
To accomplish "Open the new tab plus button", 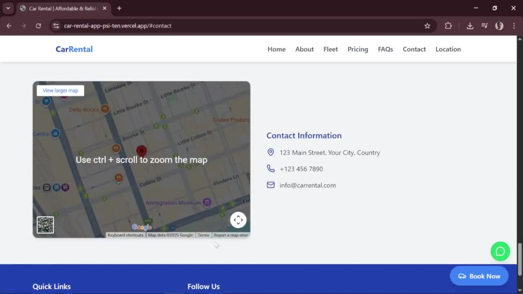I will point(119,8).
